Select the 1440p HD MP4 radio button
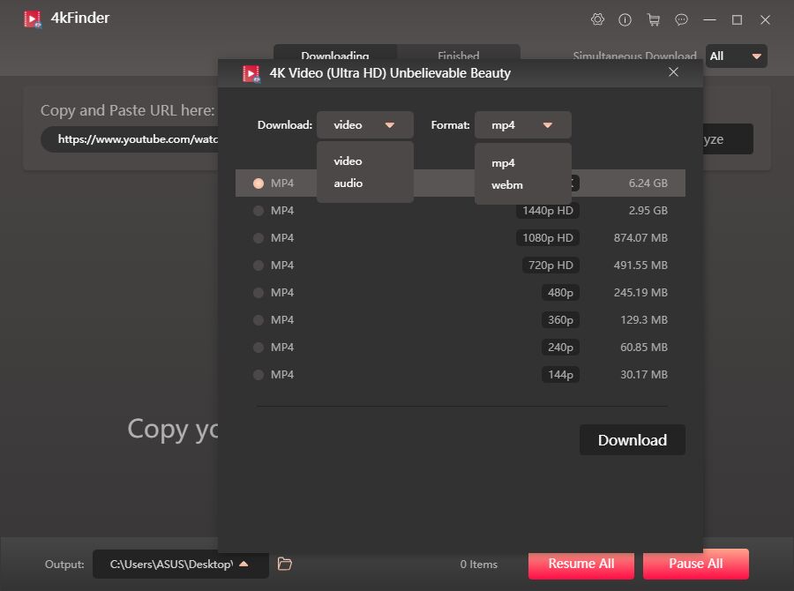Viewport: 794px width, 591px height. (x=258, y=211)
